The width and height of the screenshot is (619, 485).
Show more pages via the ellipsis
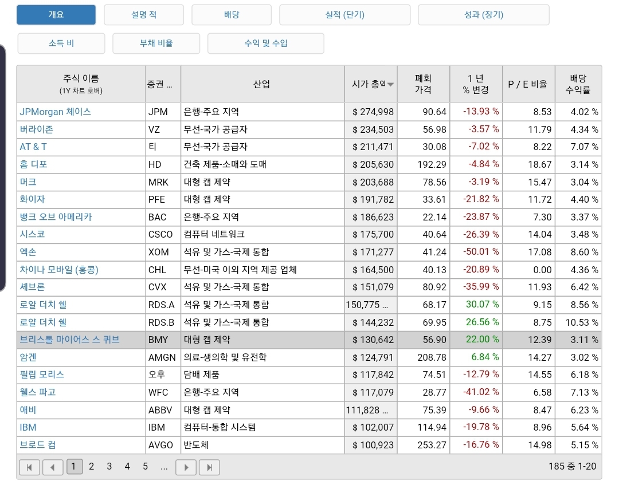164,467
